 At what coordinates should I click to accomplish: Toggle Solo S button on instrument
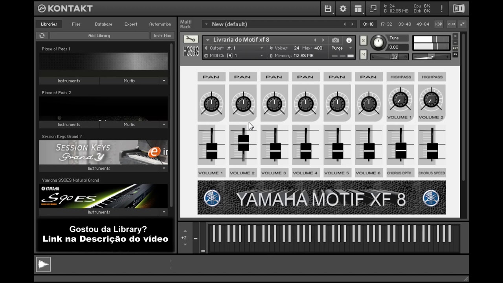(x=363, y=40)
